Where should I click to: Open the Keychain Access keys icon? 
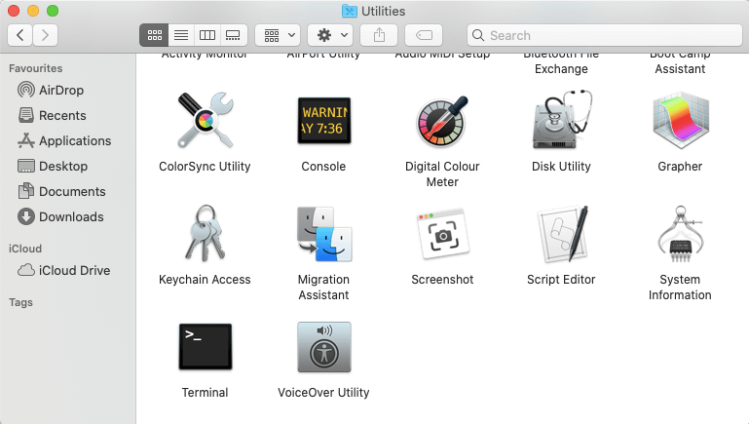[205, 233]
